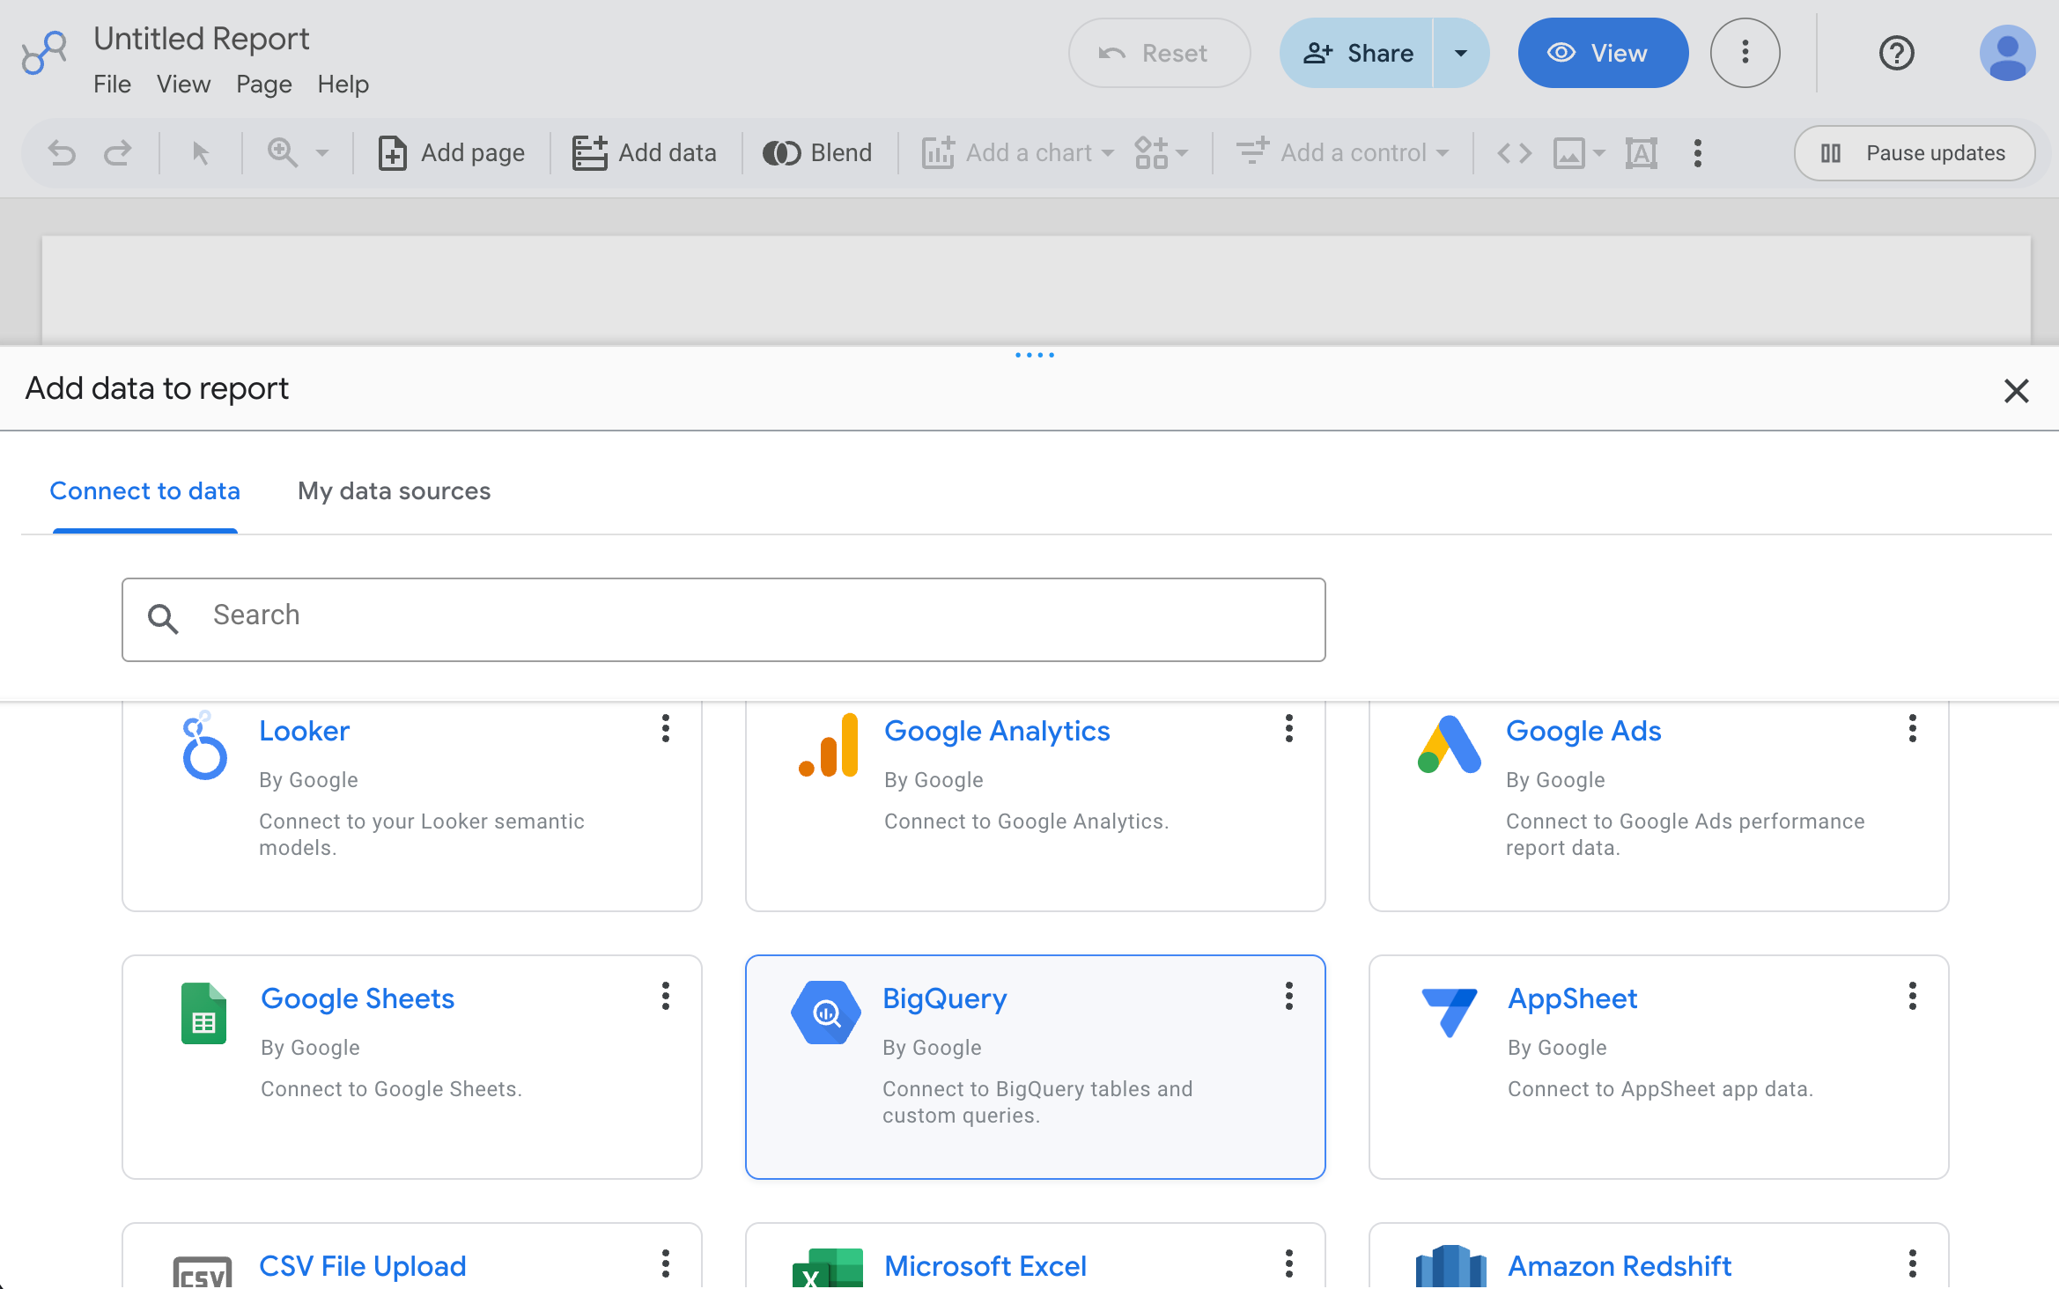Click the connector Search input field
Image resolution: width=2059 pixels, height=1289 pixels.
click(723, 619)
